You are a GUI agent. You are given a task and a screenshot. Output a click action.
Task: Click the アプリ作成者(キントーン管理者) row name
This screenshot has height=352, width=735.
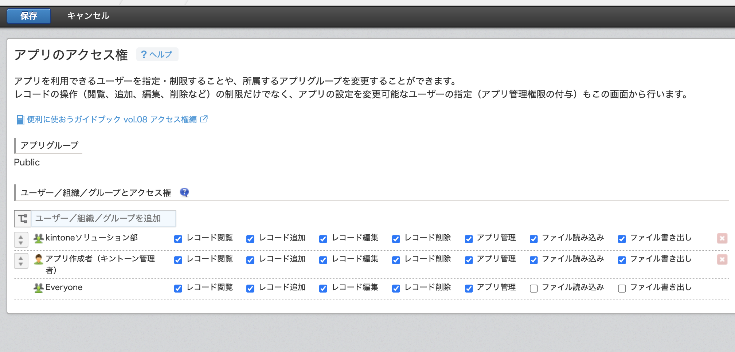(x=100, y=264)
